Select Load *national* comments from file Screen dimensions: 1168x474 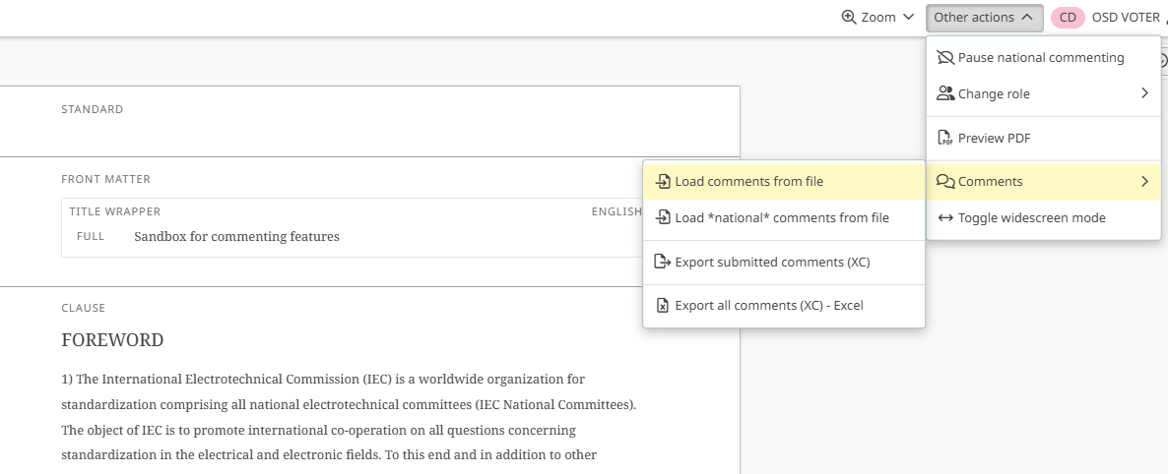tap(781, 218)
